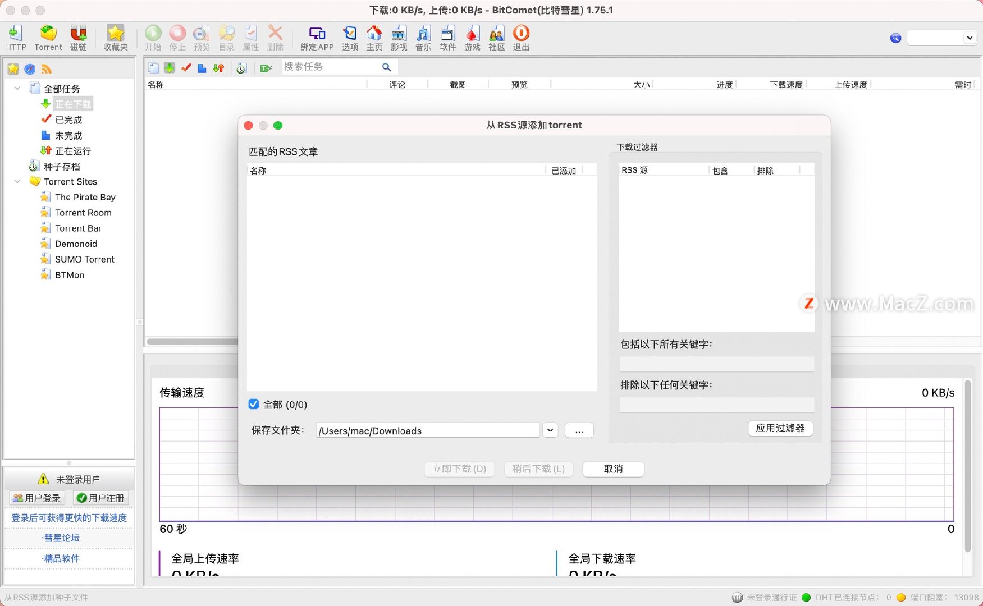The height and width of the screenshot is (606, 983).
Task: Collapse the Torrent Sites tree node
Action: (17, 181)
